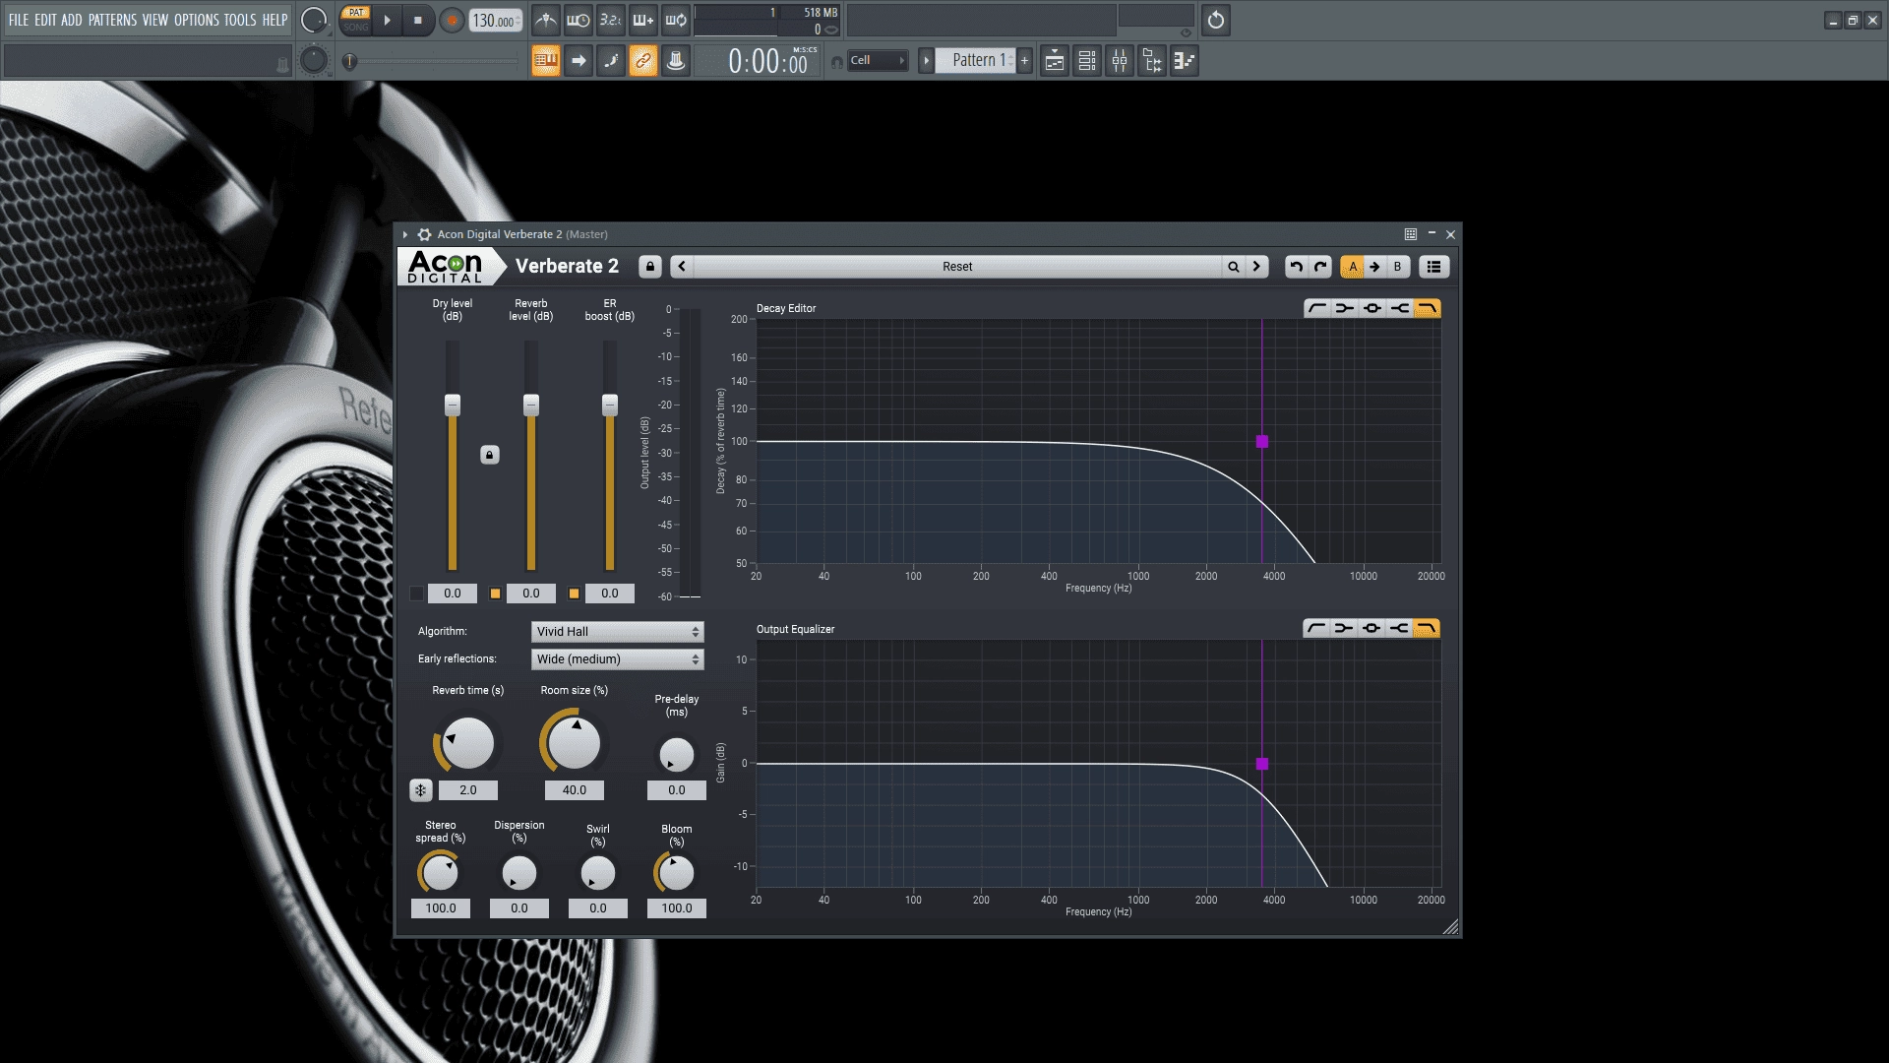Click the stamp/note grouping toolbar icon
Viewport: 1889px width, 1063px height.
pos(676,61)
